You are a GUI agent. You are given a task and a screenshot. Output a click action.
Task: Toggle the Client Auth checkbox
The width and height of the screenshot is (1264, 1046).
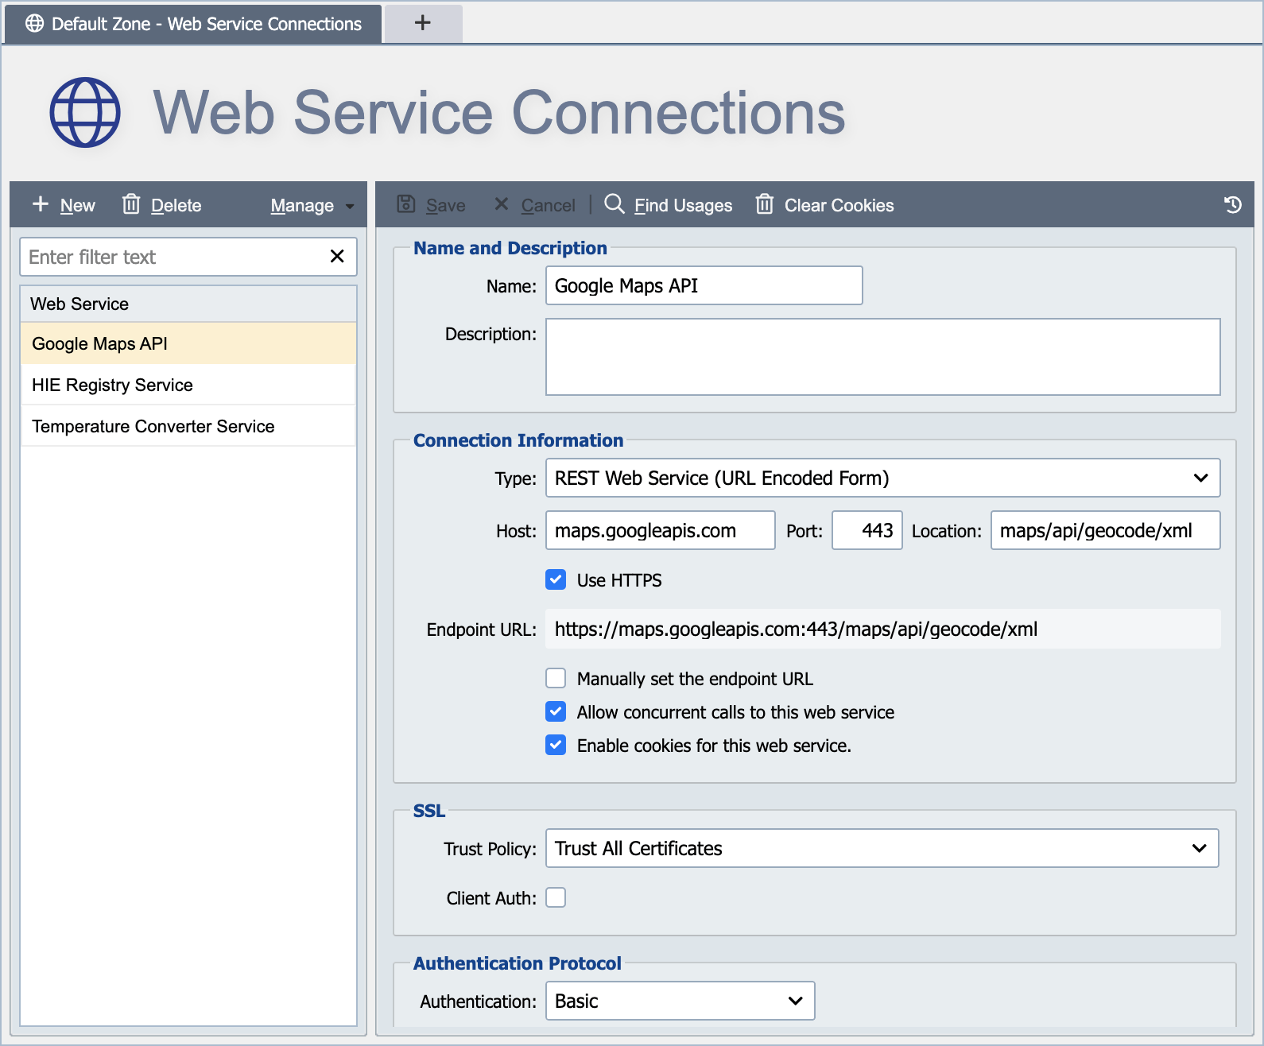(x=556, y=897)
